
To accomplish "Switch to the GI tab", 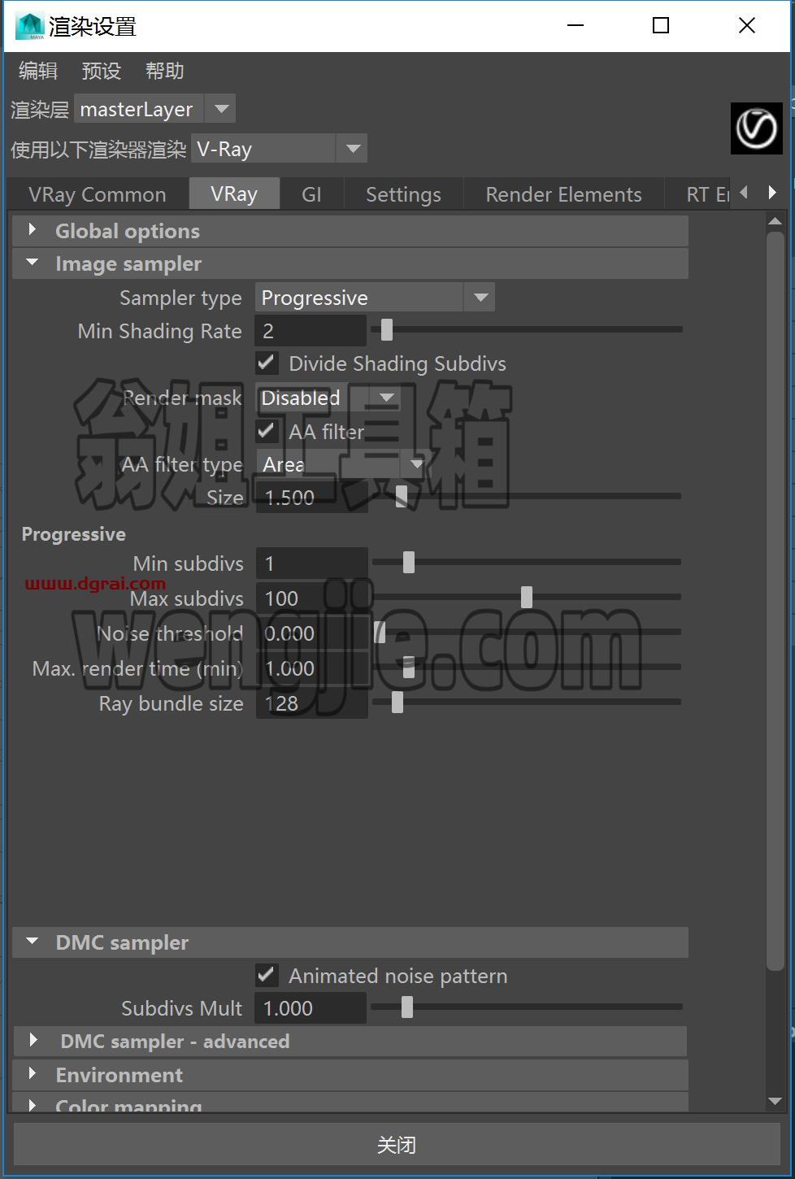I will (x=312, y=194).
